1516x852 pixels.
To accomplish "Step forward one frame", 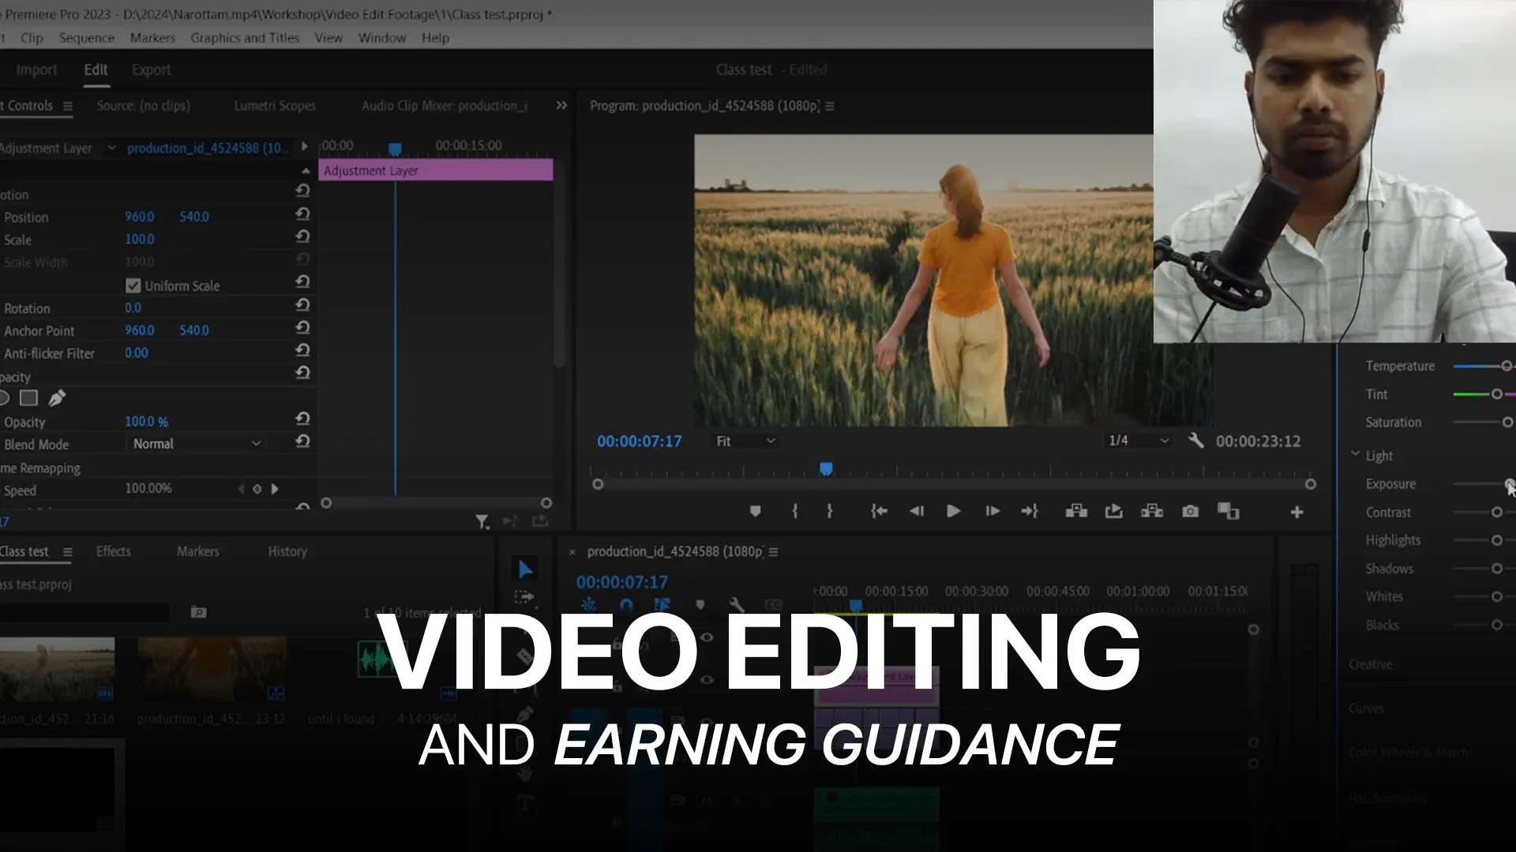I will tap(993, 511).
